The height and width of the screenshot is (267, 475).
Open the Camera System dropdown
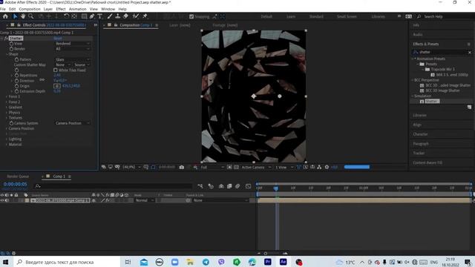73,123
